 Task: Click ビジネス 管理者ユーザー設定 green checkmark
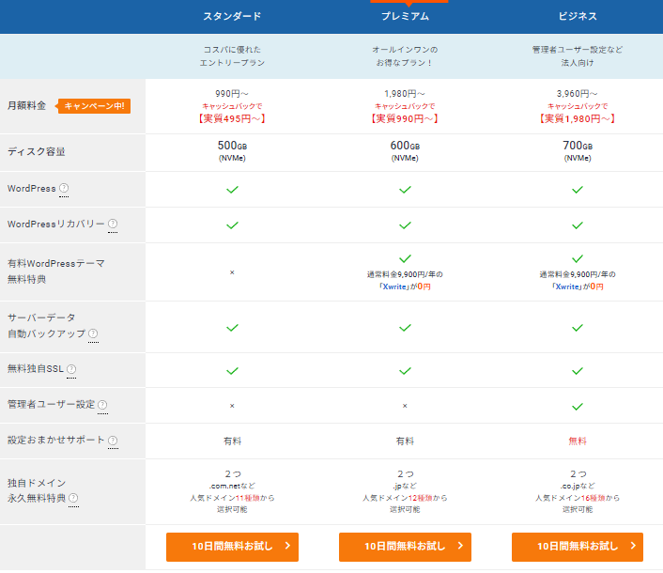[577, 406]
